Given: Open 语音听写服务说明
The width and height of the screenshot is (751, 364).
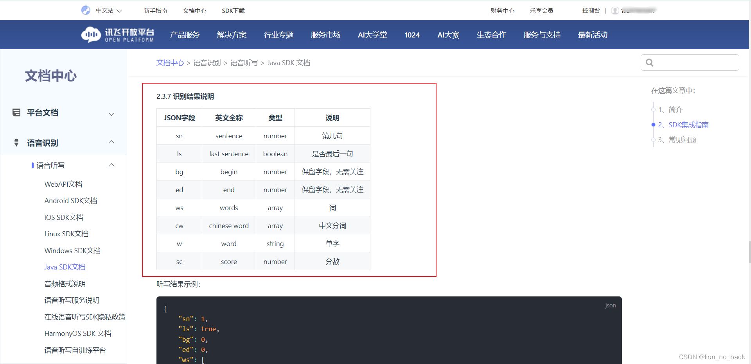Looking at the screenshot, I should 72,300.
